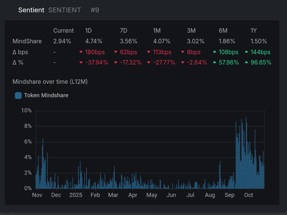Select the #9 rank indicator
Viewport: 287px width, 215px height.
tap(95, 10)
